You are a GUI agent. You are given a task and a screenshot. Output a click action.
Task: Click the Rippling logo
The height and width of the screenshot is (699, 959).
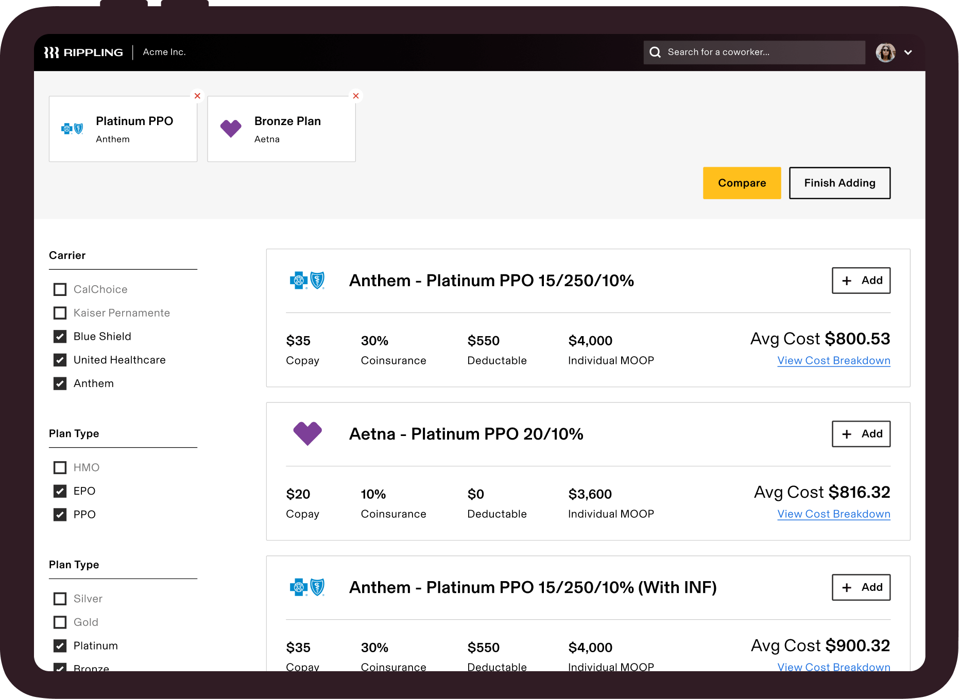click(83, 53)
